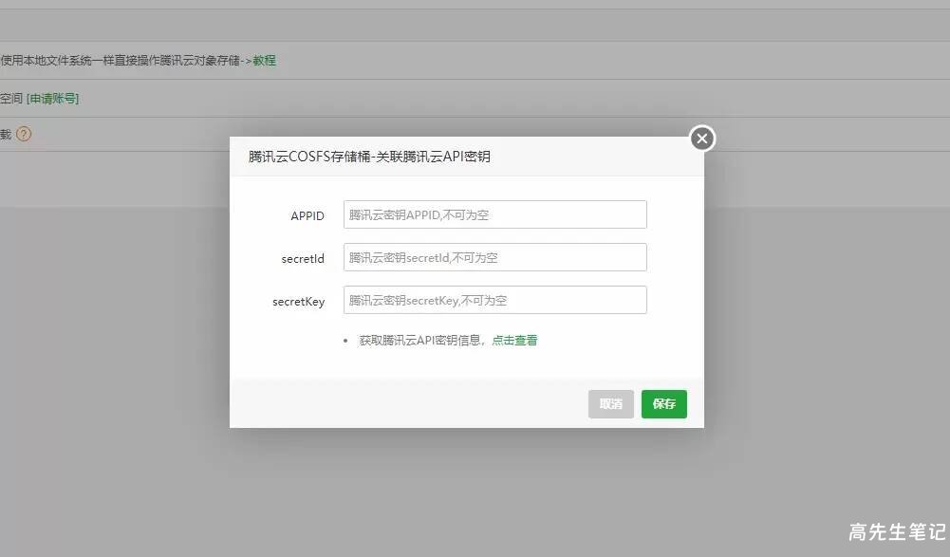Click the text 获取腾讯云API密钥信息
Screen dimensions: 950x557
[419, 341]
